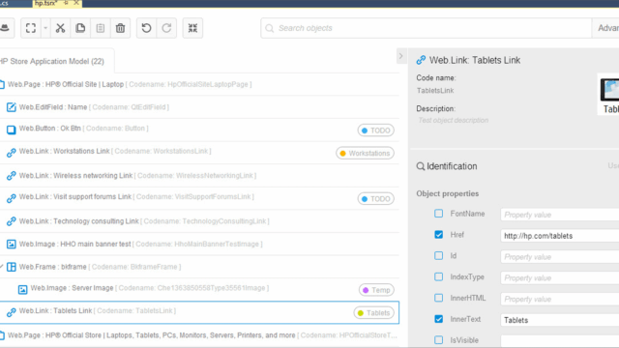Enable the FontName property checkbox
619x348 pixels.
[x=438, y=214]
